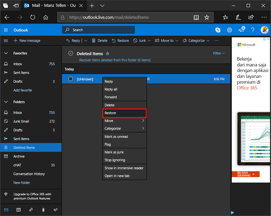Choose Restore from the context menu

pos(124,113)
